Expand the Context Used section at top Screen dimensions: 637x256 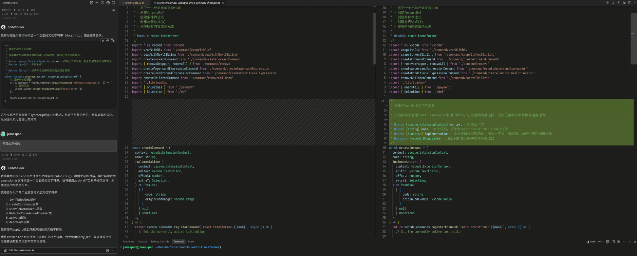coord(10,18)
